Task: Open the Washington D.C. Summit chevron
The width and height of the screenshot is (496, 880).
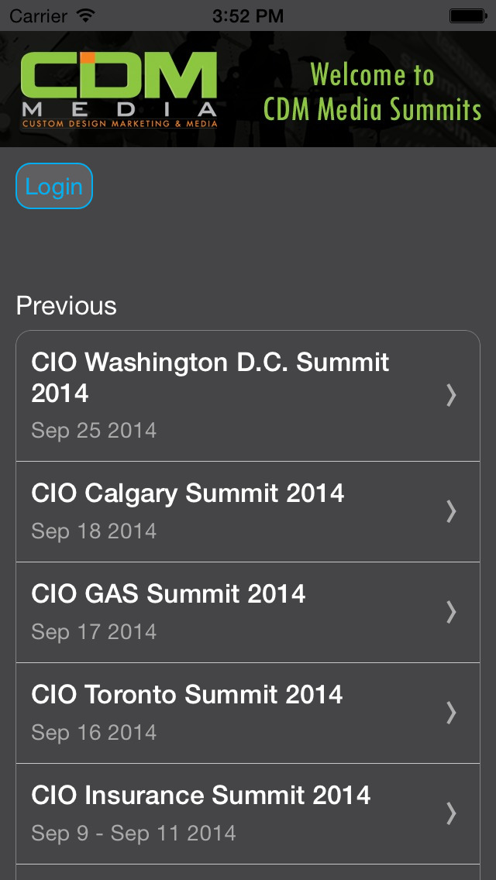Action: click(x=451, y=395)
